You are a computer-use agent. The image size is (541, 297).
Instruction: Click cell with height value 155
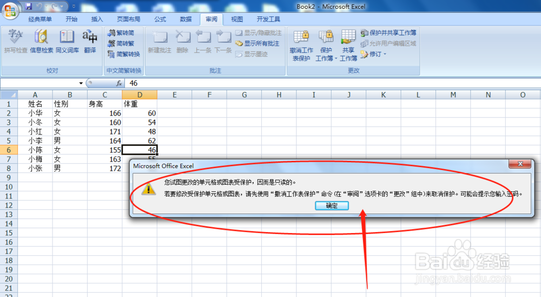pyautogui.click(x=105, y=150)
